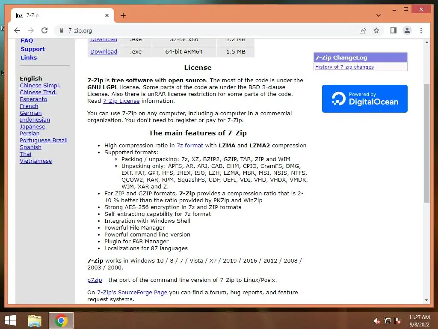438x329 pixels.
Task: Click the address bar showing 7-zip.org
Action: point(207,30)
